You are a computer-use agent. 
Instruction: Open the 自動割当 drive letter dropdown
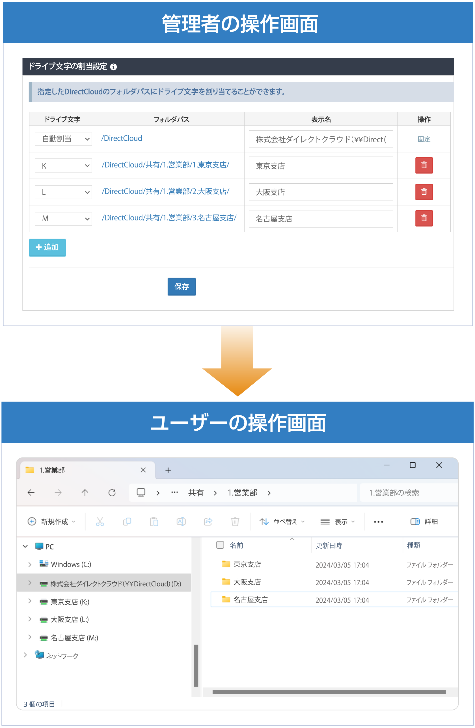63,139
